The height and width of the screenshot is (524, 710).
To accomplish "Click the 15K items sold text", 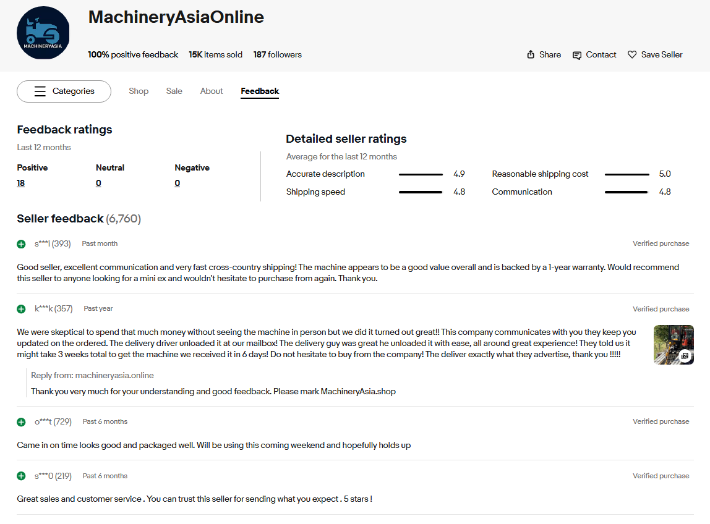I will pyautogui.click(x=215, y=55).
